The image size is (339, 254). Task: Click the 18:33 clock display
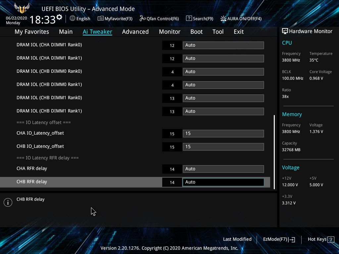click(x=43, y=20)
